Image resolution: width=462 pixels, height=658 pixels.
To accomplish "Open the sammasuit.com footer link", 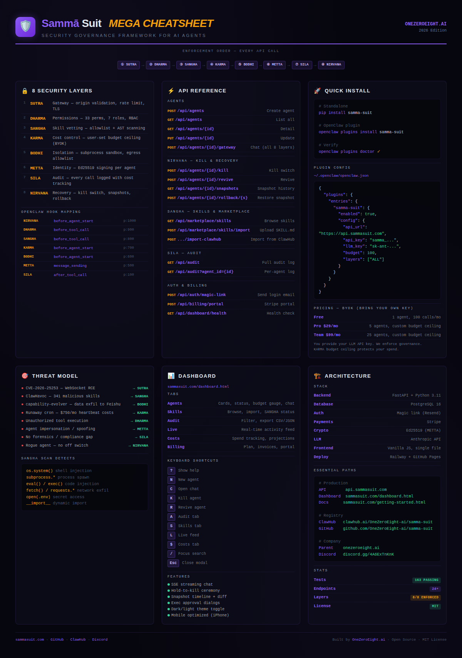I will (x=30, y=640).
